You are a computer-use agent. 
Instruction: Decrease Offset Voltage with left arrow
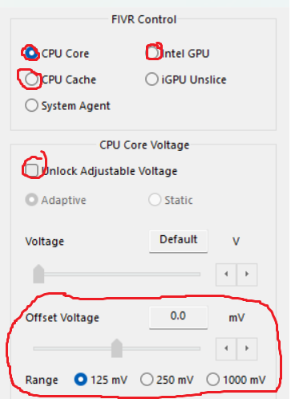pyautogui.click(x=226, y=348)
